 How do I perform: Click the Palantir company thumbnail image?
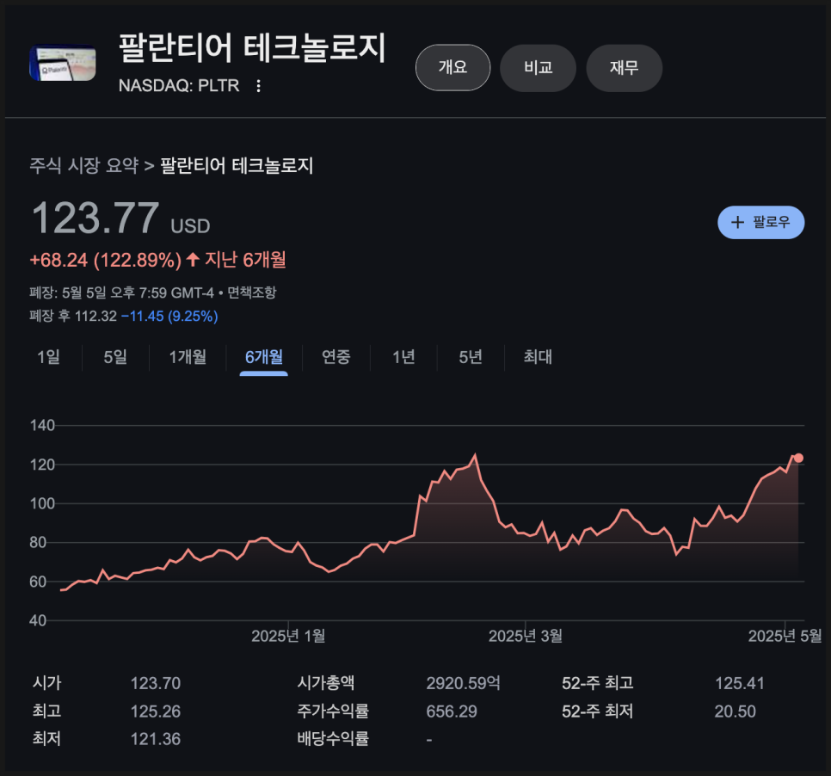63,63
